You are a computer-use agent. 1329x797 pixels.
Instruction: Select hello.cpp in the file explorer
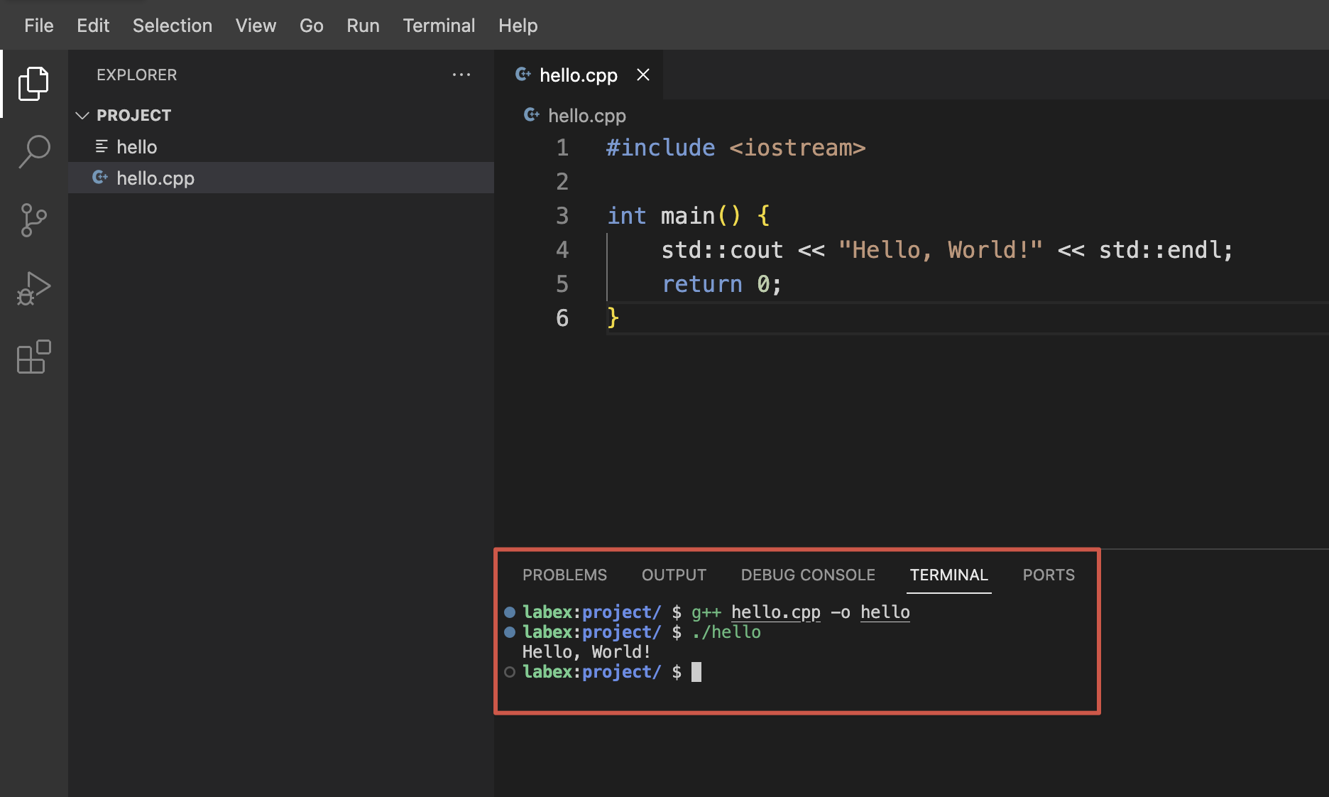coord(155,178)
